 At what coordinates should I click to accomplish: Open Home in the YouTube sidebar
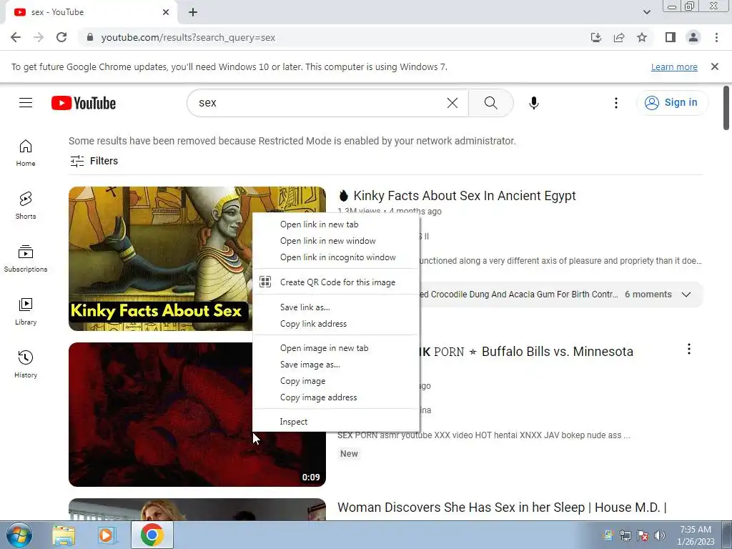click(26, 153)
